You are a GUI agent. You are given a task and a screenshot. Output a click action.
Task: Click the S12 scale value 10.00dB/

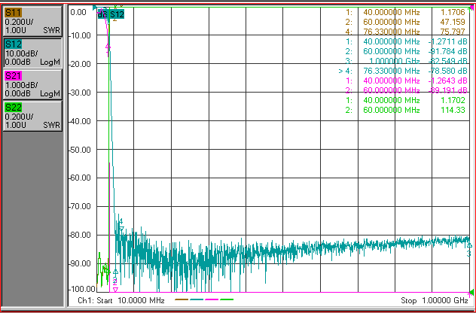pyautogui.click(x=21, y=53)
